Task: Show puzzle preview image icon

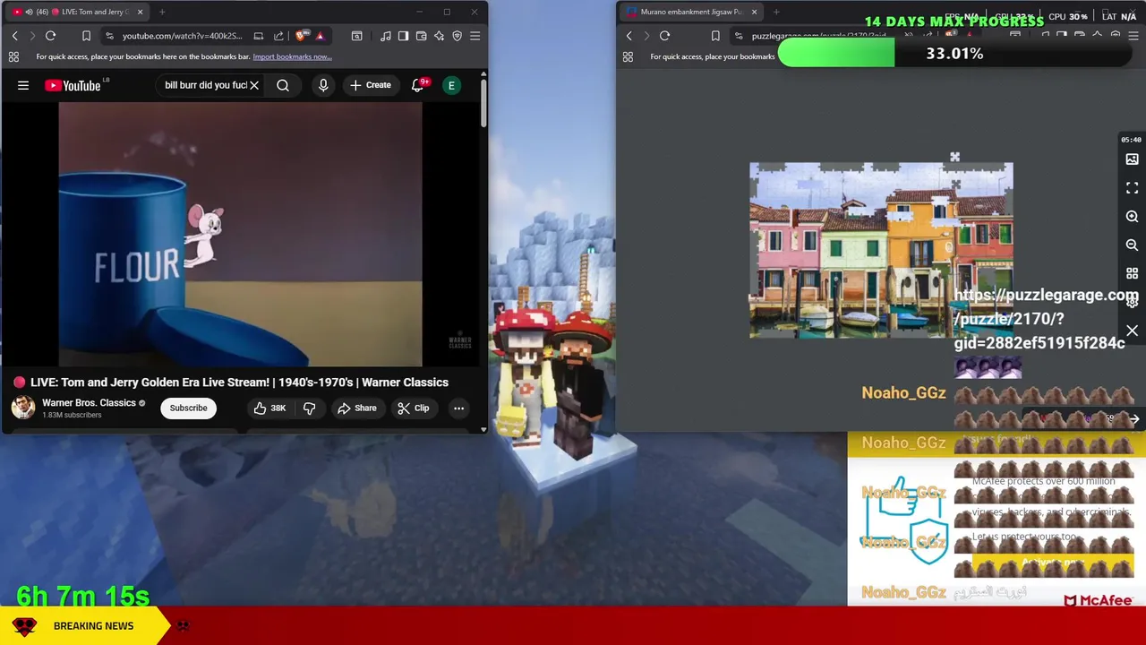Action: 1132,159
